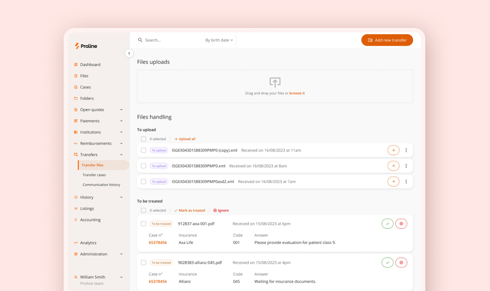Open case 65378456 link under Axa Life

tap(158, 242)
